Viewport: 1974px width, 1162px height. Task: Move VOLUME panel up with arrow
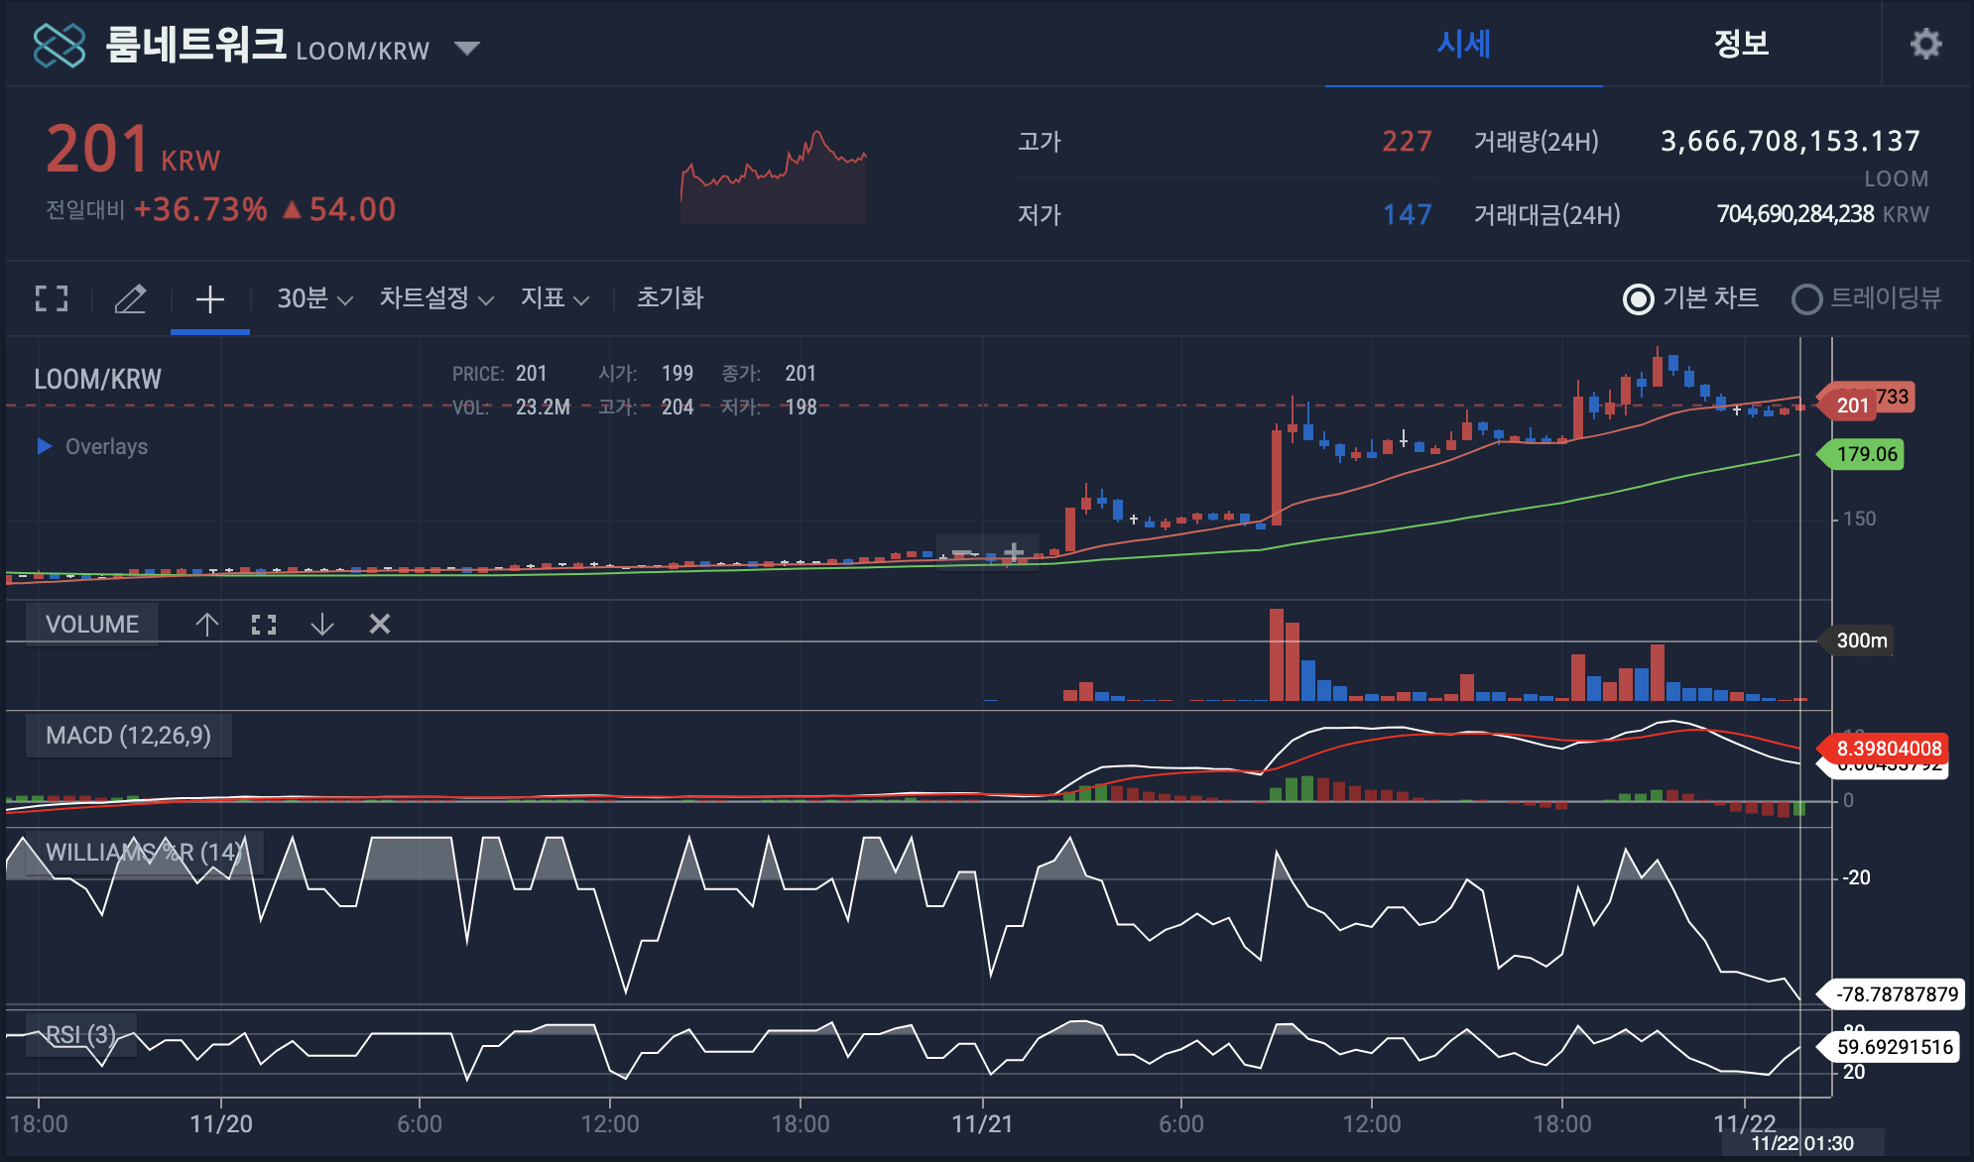[206, 624]
